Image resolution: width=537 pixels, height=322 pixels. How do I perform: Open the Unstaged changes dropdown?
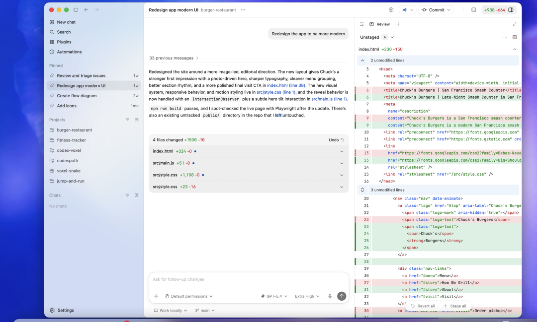coord(377,37)
